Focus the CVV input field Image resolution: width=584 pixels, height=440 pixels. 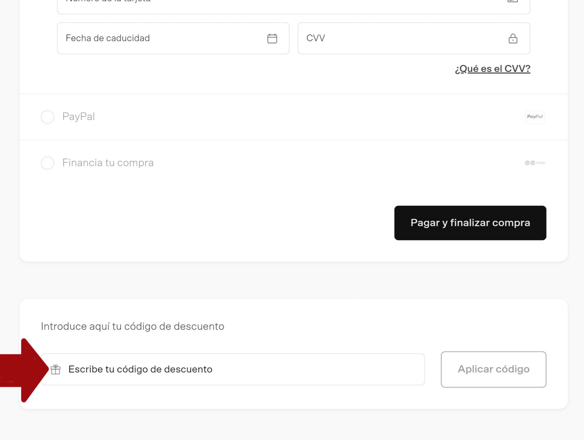(x=399, y=38)
